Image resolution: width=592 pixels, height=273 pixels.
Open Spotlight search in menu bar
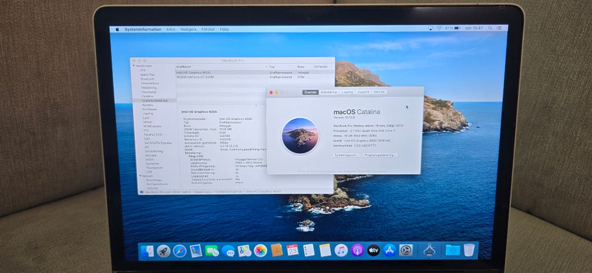490,28
